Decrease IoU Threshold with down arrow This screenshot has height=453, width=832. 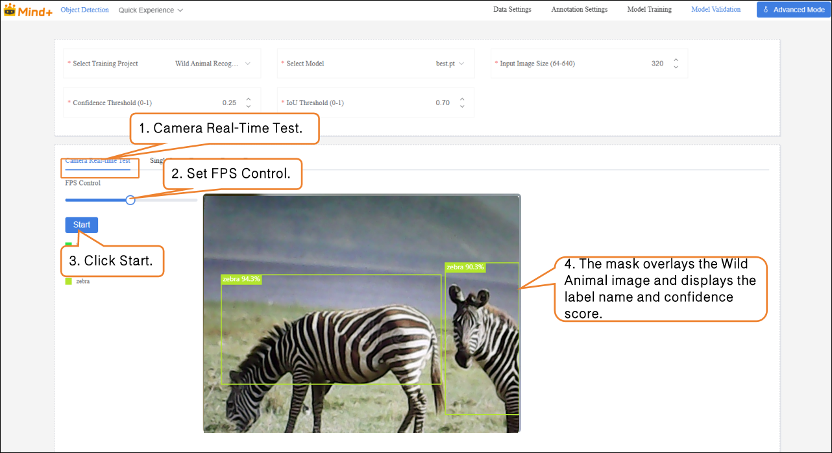pyautogui.click(x=461, y=106)
